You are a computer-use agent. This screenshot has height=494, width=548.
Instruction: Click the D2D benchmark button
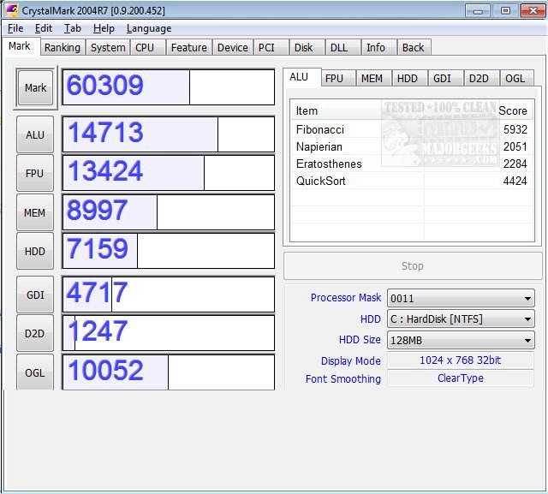click(x=35, y=333)
